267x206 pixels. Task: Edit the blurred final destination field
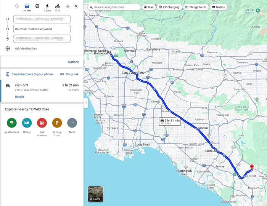coord(42,39)
